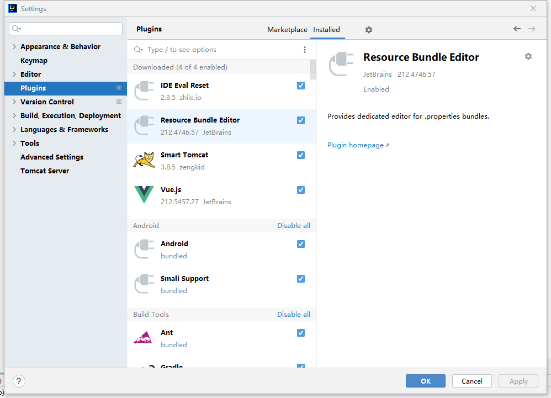This screenshot has height=398, width=551.
Task: Click the Resource Bundle Editor list plug icon
Action: pyautogui.click(x=144, y=126)
